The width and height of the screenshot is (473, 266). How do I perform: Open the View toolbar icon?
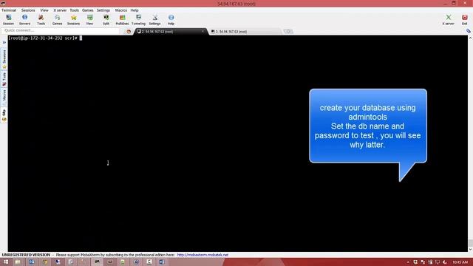pyautogui.click(x=89, y=20)
